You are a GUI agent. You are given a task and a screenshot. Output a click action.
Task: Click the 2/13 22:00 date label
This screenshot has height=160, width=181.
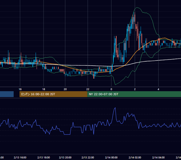click(88, 157)
